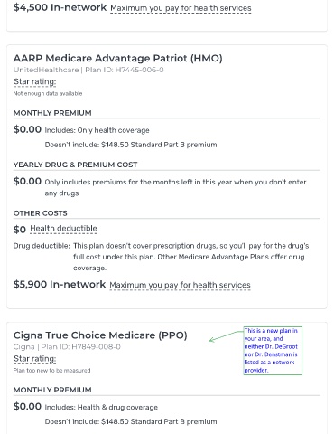Viewport: 334px width, 434px height.
Task: Click the AARP Medicare Advantage Patriot plan title
Action: click(x=118, y=58)
